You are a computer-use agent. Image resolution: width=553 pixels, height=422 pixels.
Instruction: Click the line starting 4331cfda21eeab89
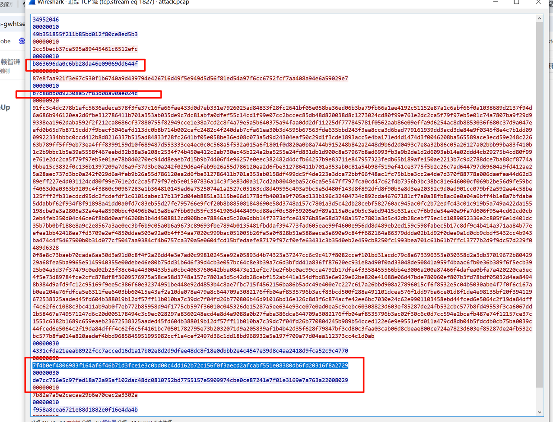tap(190, 351)
